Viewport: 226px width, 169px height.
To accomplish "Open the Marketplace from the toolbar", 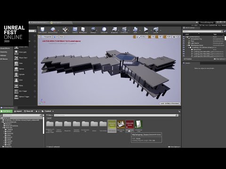I will 83,30.
